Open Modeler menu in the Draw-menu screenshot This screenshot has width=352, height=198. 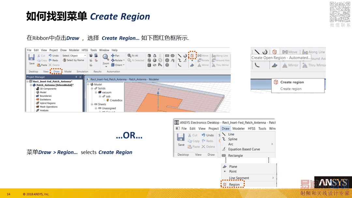click(238, 129)
